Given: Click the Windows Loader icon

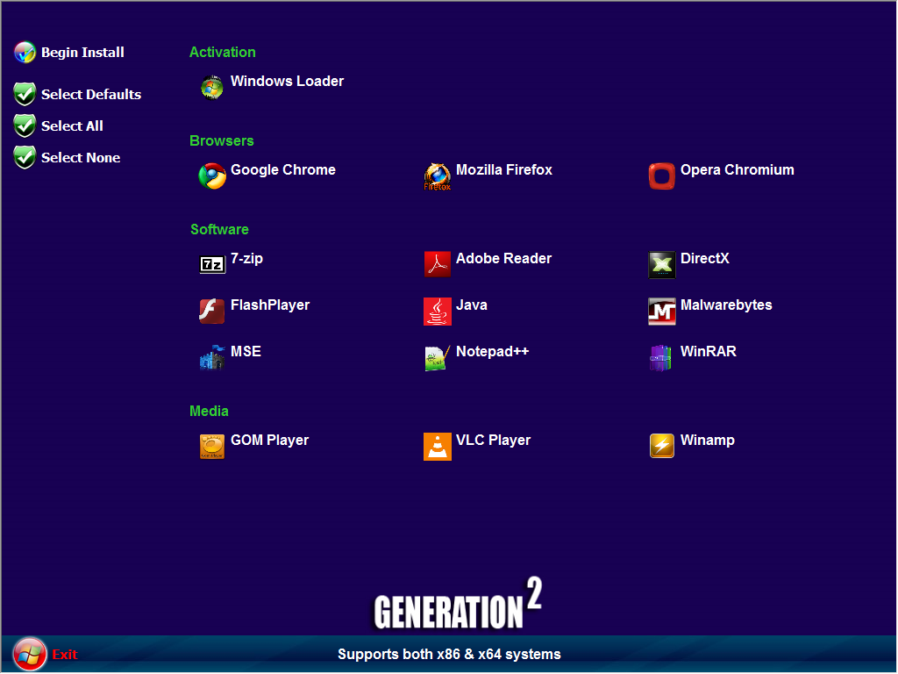Looking at the screenshot, I should (212, 88).
